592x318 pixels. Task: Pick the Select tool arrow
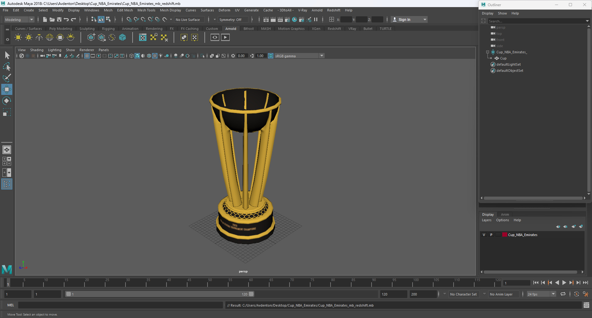[x=7, y=55]
